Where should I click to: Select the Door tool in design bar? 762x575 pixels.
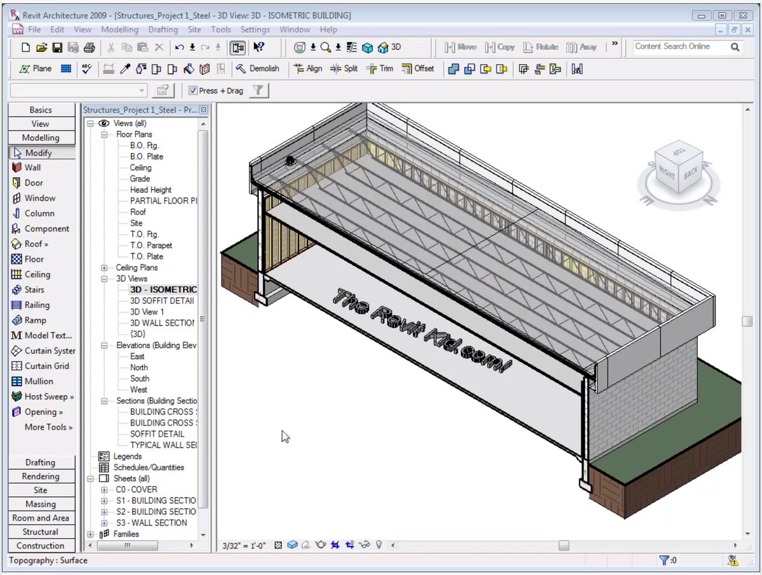tap(27, 183)
